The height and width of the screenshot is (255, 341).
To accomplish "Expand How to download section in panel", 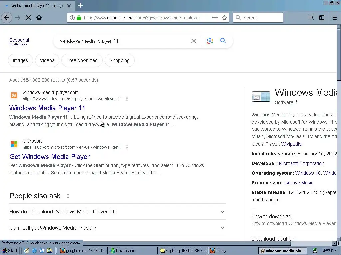I will [x=294, y=220].
